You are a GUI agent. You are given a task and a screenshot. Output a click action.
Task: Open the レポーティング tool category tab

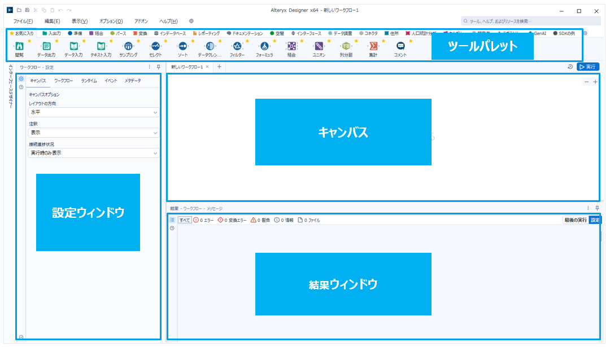[207, 33]
